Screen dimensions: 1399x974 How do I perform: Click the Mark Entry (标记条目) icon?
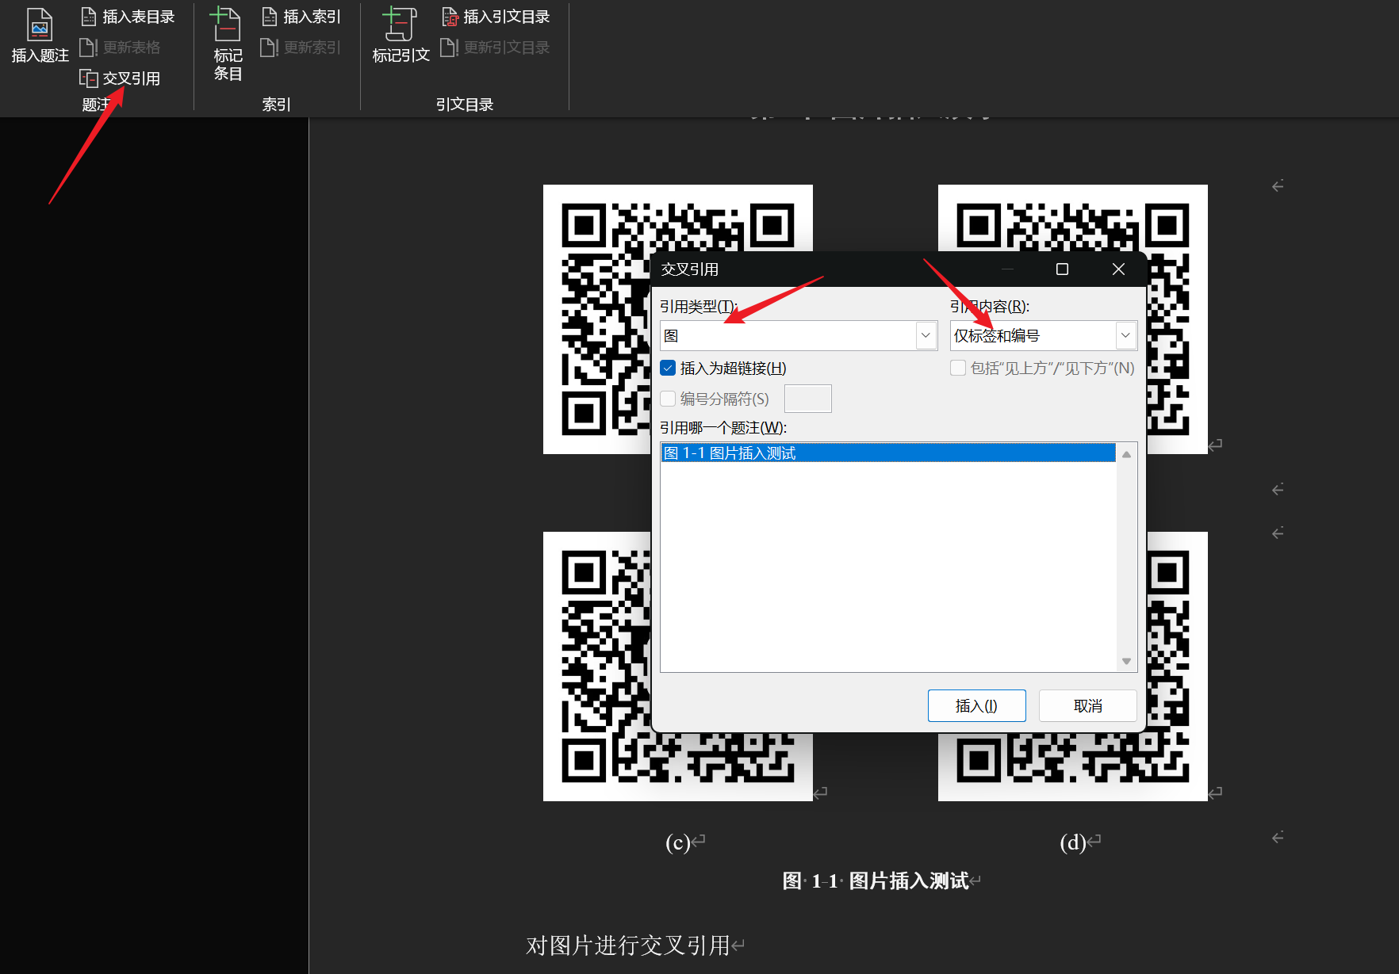(225, 25)
